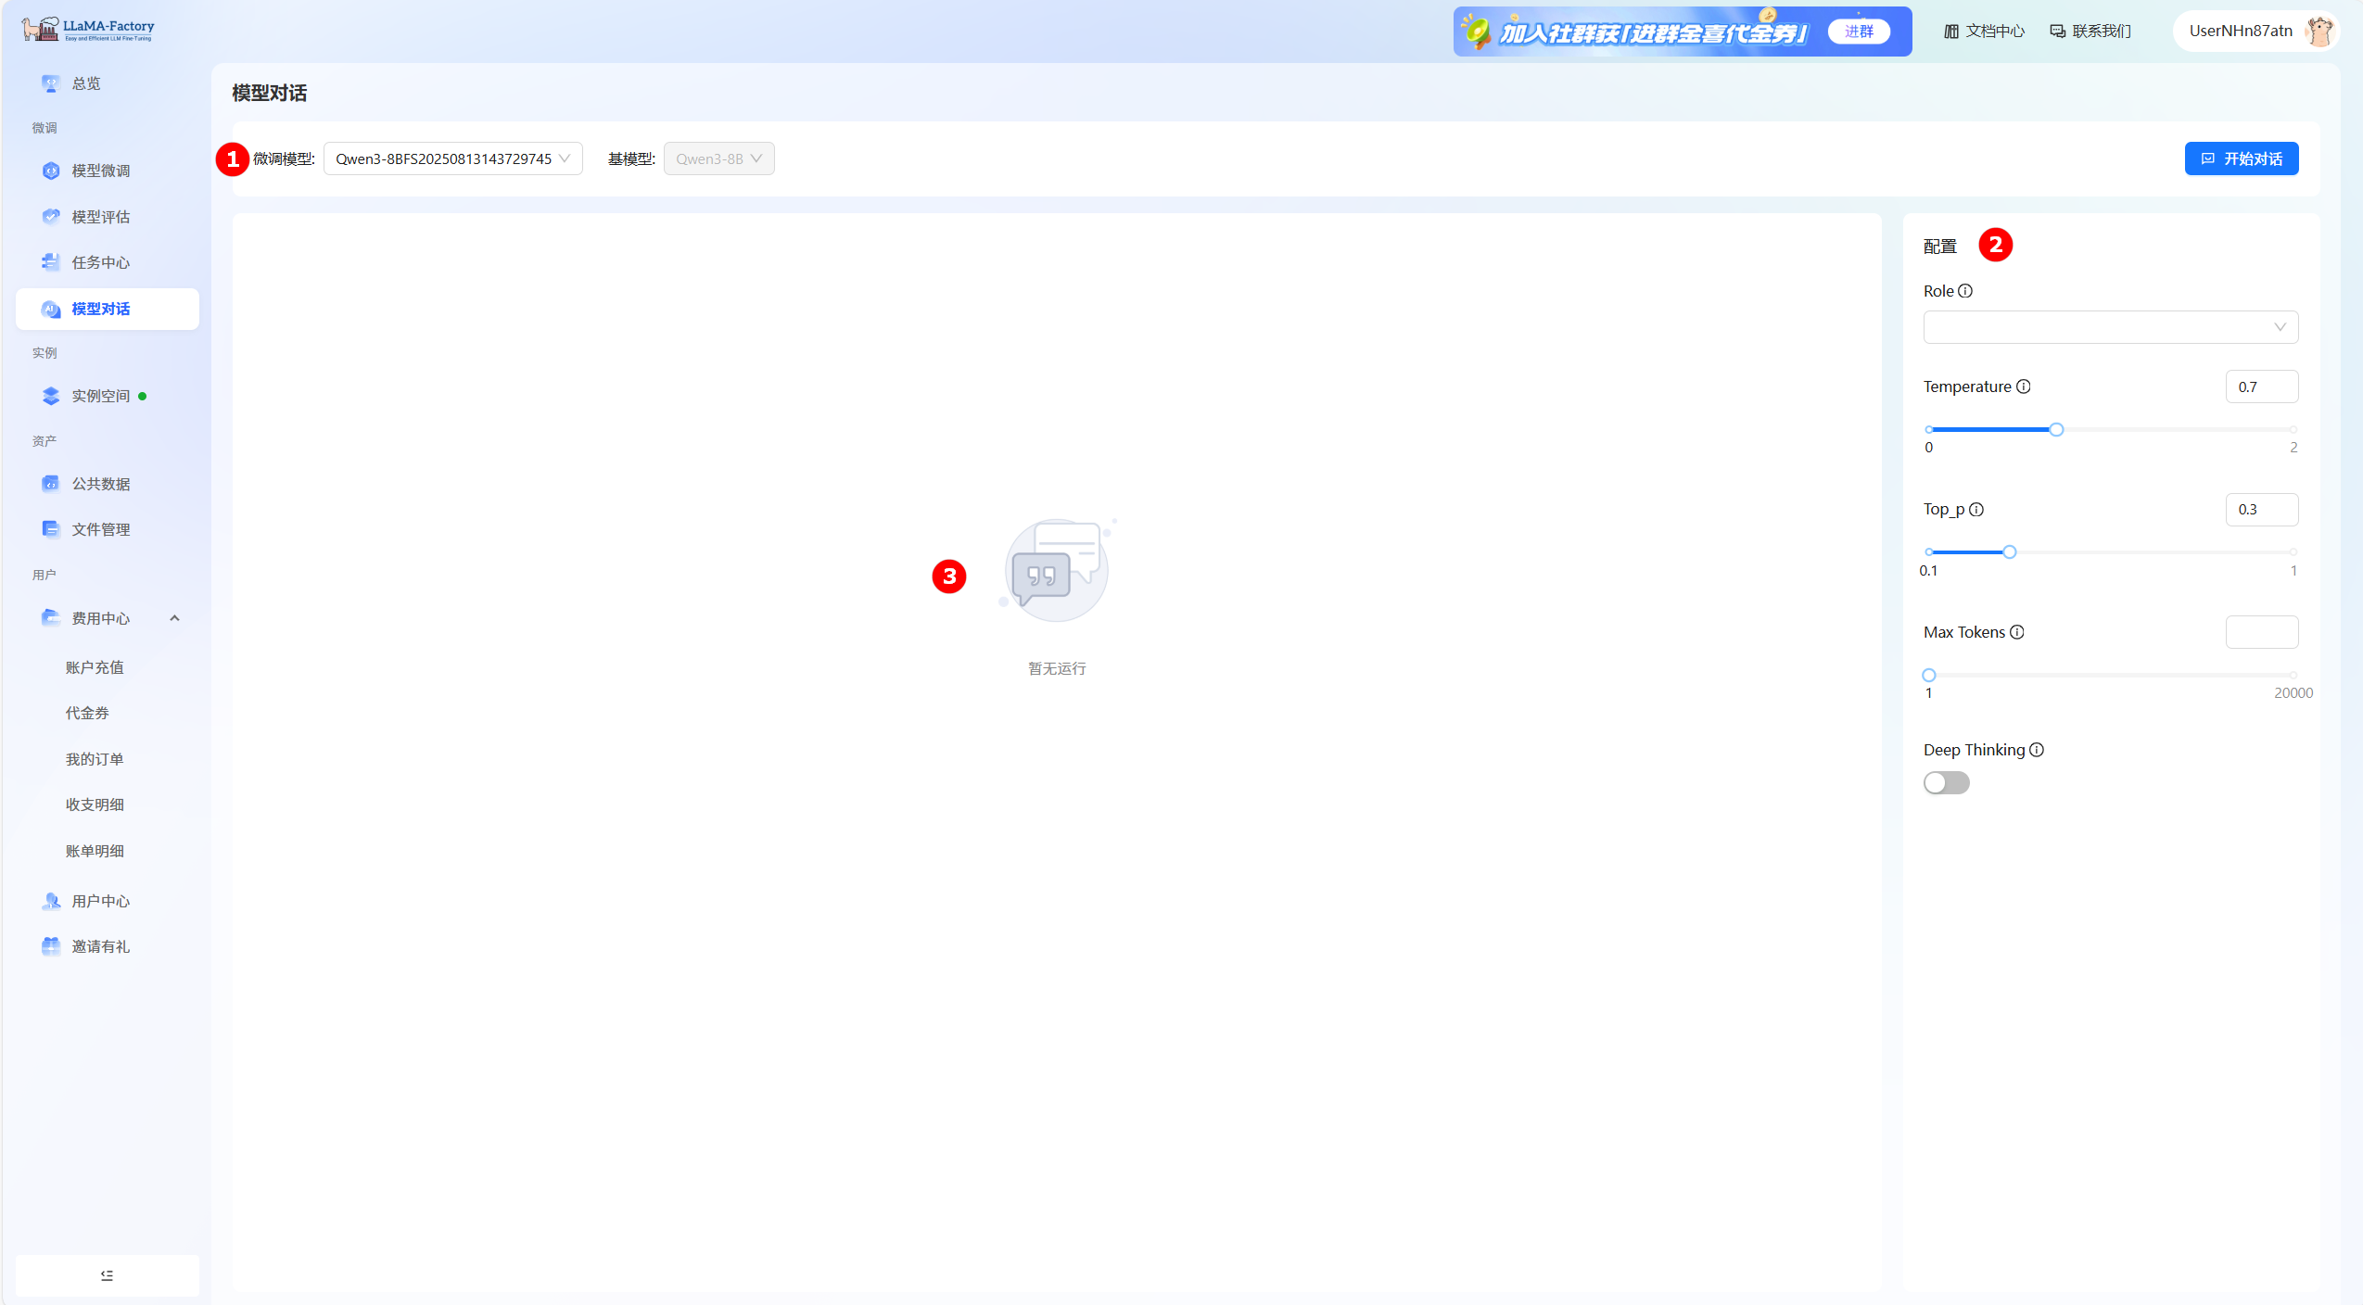
Task: Click the Max Tokens info icon
Action: pos(2017,632)
